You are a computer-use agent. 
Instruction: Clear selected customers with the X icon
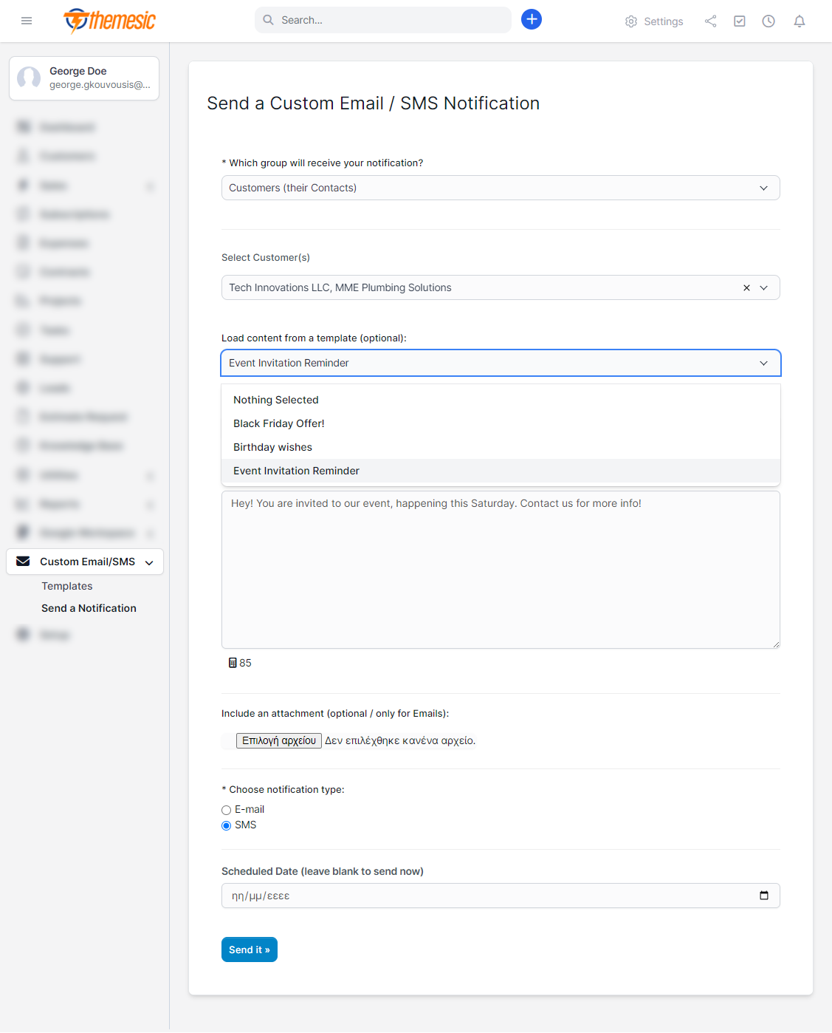(746, 288)
